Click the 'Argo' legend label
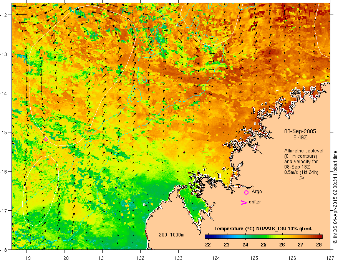The image size is (338, 261). [257, 192]
